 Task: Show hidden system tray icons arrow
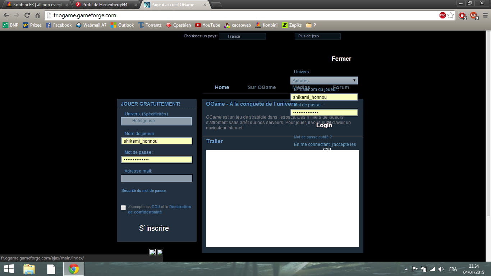[406, 269]
